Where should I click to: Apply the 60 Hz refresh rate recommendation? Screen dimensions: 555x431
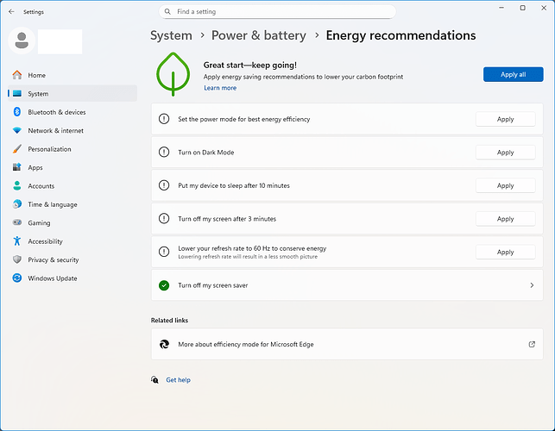(505, 253)
